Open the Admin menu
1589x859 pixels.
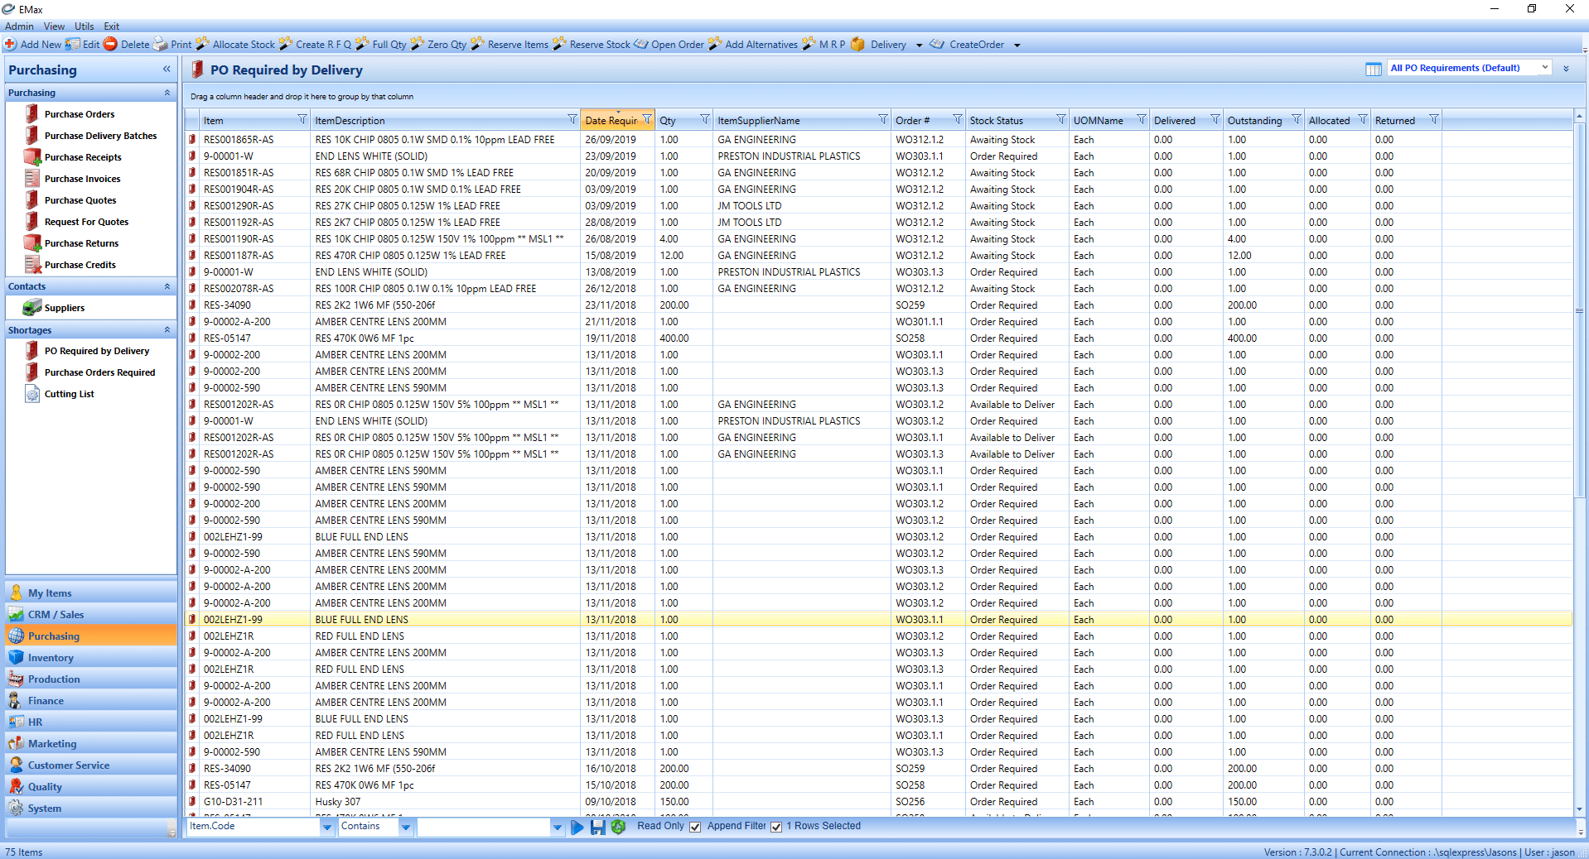pyautogui.click(x=19, y=26)
